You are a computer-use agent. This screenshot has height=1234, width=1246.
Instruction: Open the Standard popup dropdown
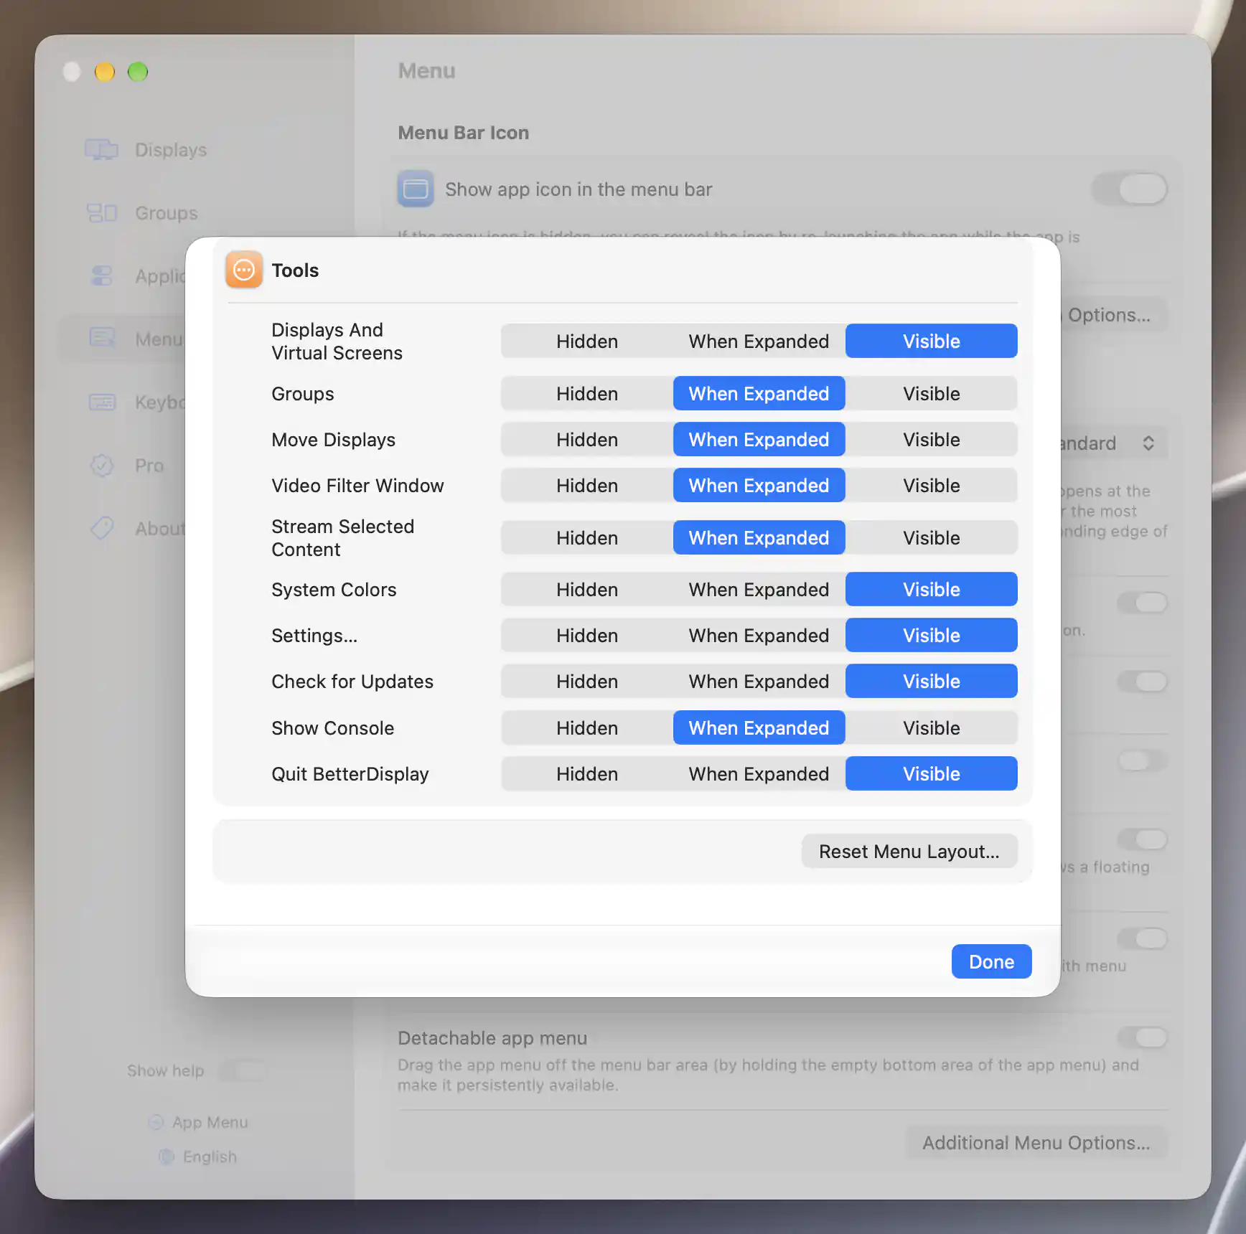[1113, 443]
